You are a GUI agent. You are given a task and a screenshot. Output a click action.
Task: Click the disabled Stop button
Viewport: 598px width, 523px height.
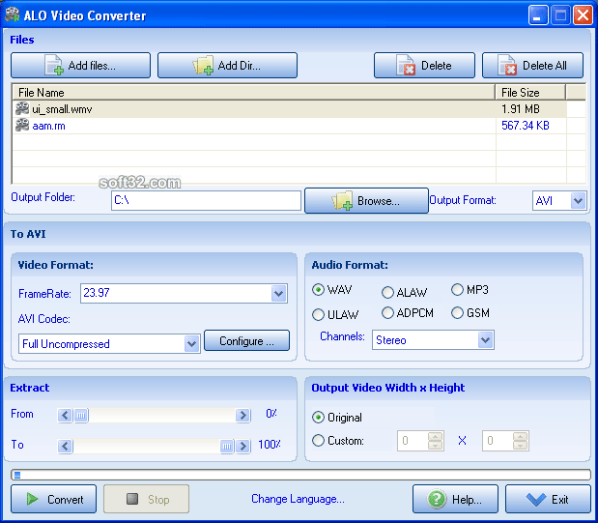(x=147, y=499)
